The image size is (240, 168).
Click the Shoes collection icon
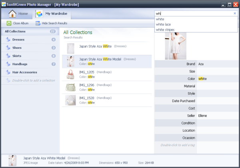tap(8, 48)
